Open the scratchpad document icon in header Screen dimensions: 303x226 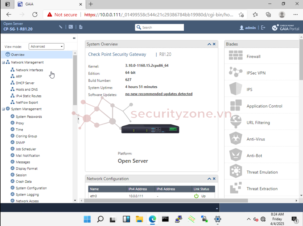tap(81, 27)
